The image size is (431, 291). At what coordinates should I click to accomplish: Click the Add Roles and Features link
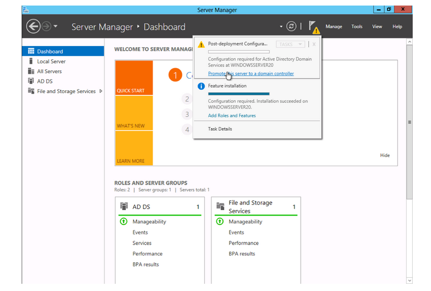point(232,116)
